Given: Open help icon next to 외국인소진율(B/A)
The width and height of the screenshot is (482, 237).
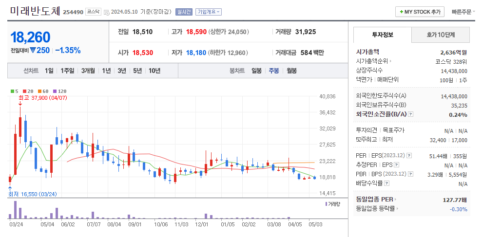Looking at the screenshot, I should 410,114.
